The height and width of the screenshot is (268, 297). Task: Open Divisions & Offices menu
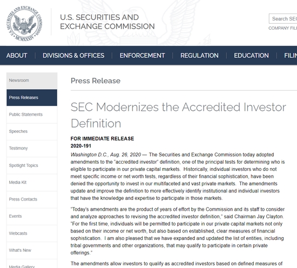click(x=73, y=56)
